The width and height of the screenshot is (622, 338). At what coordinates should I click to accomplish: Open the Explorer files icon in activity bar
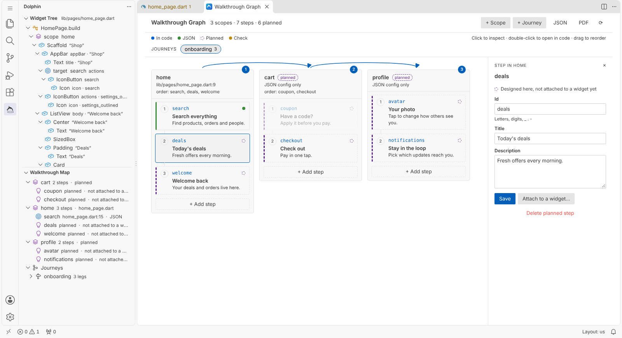click(10, 24)
